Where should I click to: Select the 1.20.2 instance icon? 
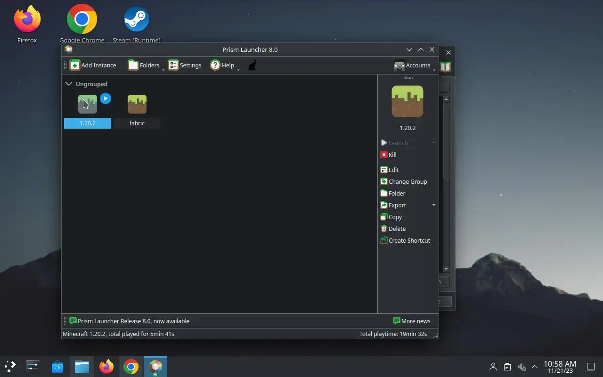coord(88,104)
